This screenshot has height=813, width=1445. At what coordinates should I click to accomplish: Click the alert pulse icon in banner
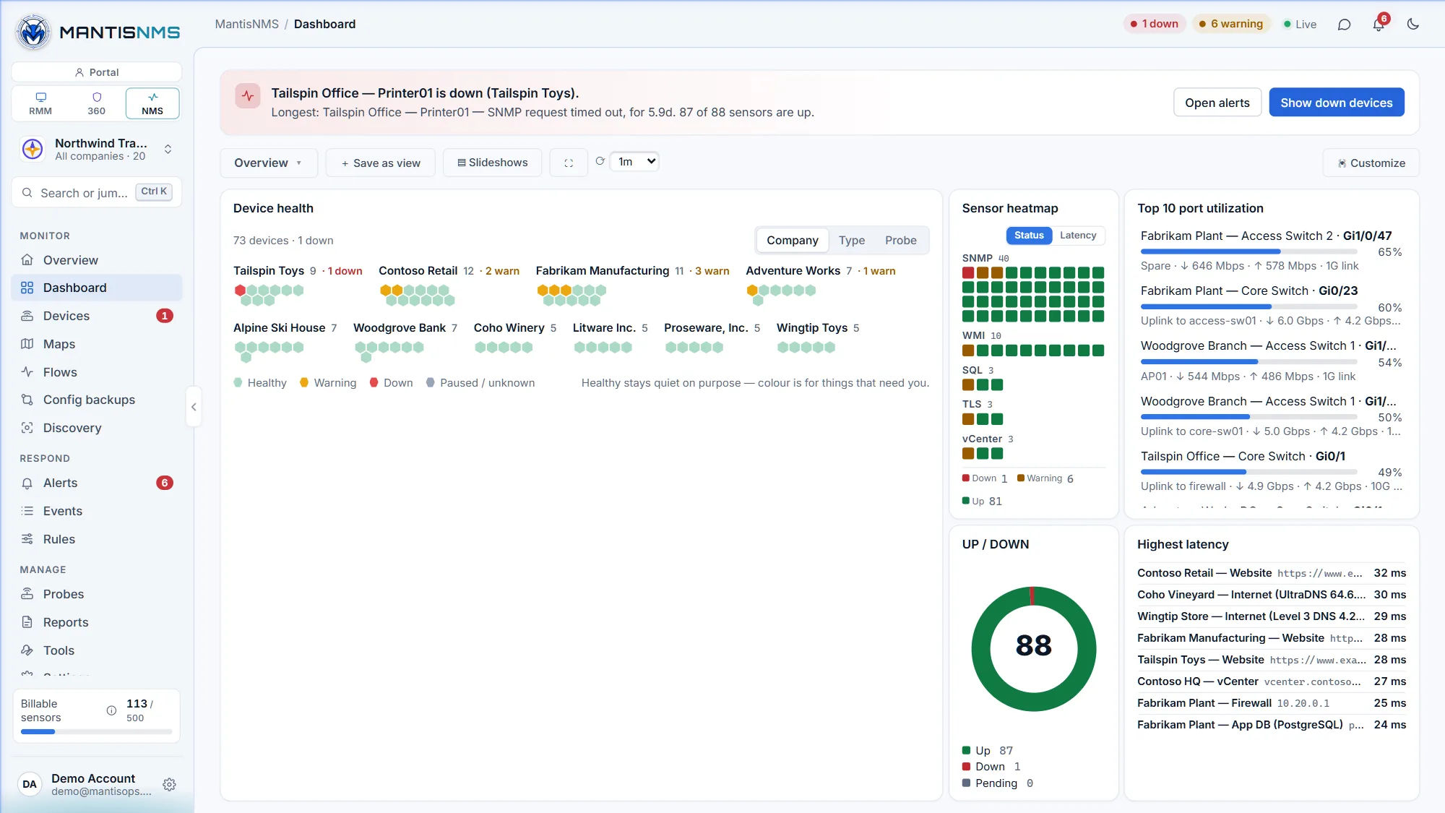click(x=248, y=96)
